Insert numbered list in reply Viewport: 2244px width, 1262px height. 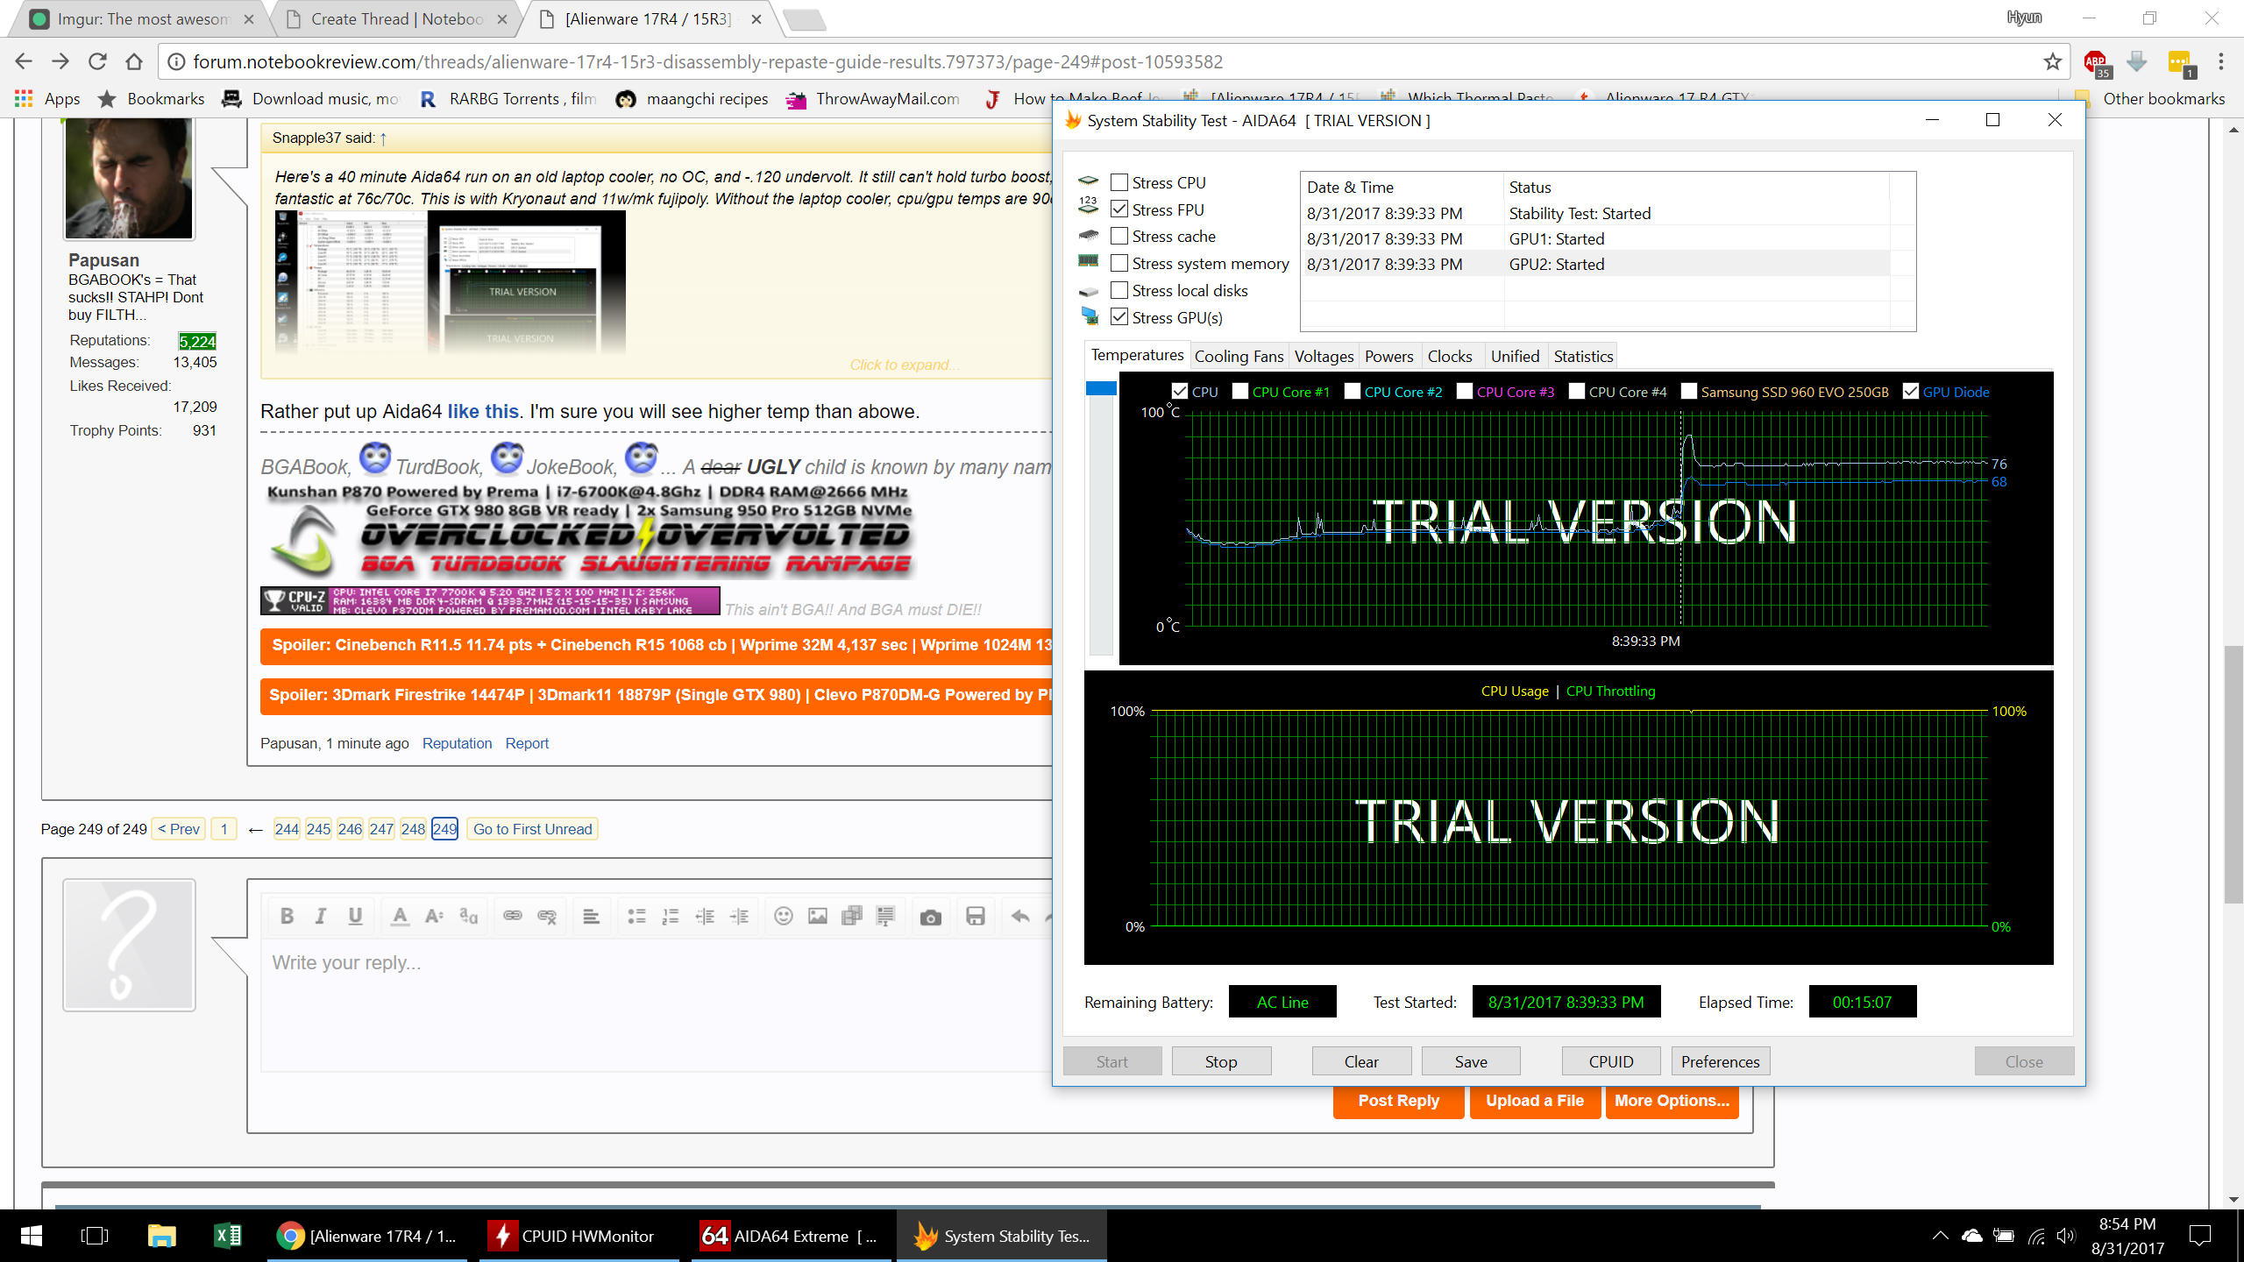pyautogui.click(x=671, y=916)
